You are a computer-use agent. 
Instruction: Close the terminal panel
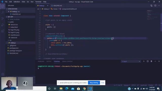tap(159, 61)
